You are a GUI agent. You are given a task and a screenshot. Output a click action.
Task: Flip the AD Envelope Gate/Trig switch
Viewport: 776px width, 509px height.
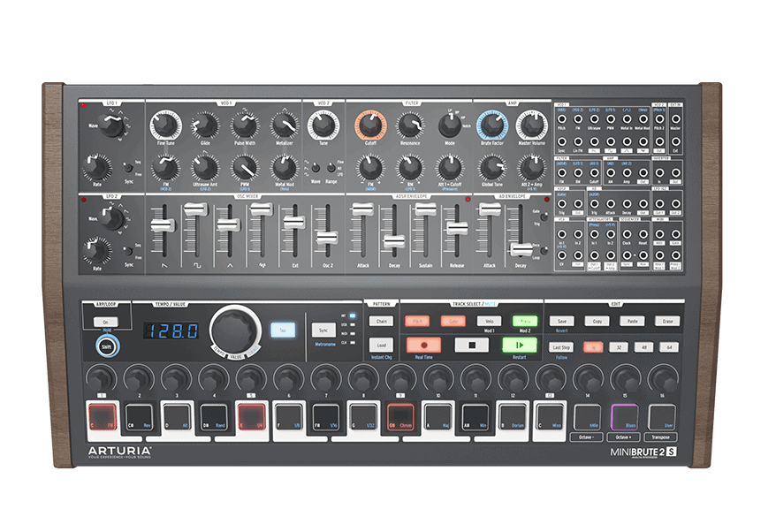pyautogui.click(x=544, y=217)
